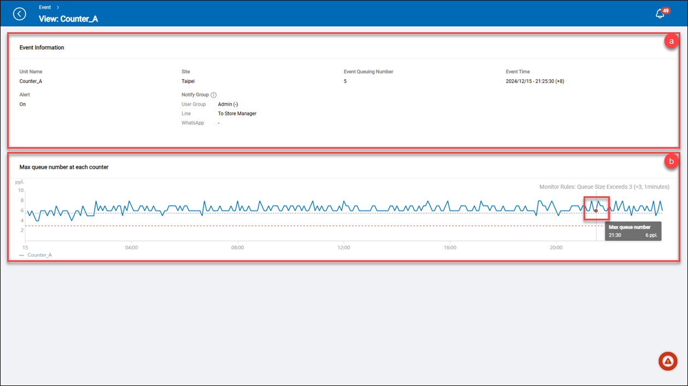This screenshot has height=386, width=688.
Task: Click the red circled "b" annotation marker
Action: [x=670, y=162]
